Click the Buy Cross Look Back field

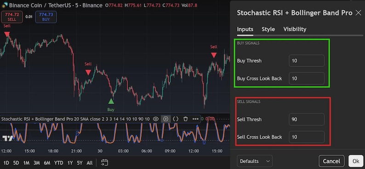(307, 78)
